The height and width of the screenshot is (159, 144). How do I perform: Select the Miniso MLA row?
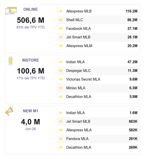tap(99, 88)
